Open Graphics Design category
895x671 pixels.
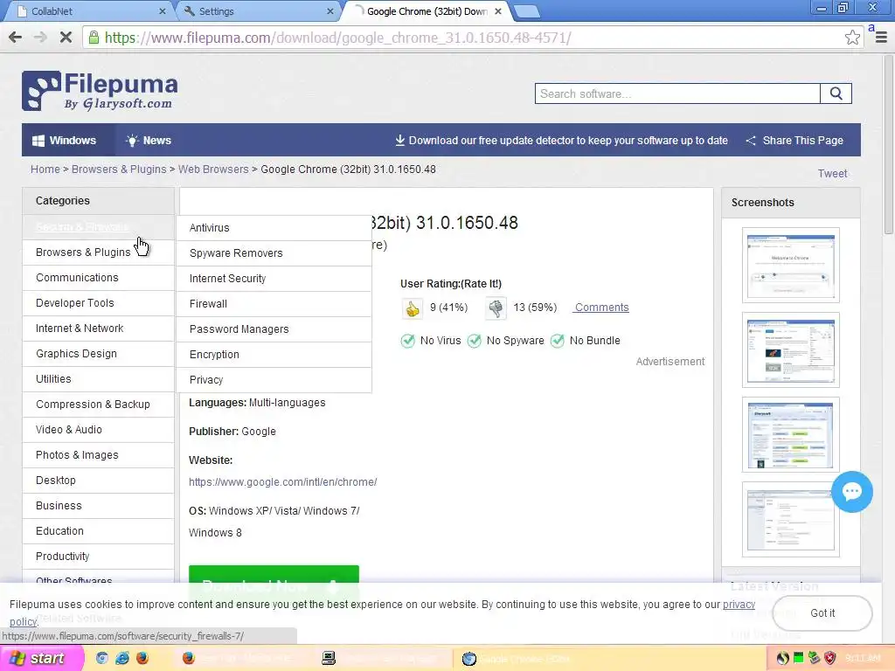98,354
